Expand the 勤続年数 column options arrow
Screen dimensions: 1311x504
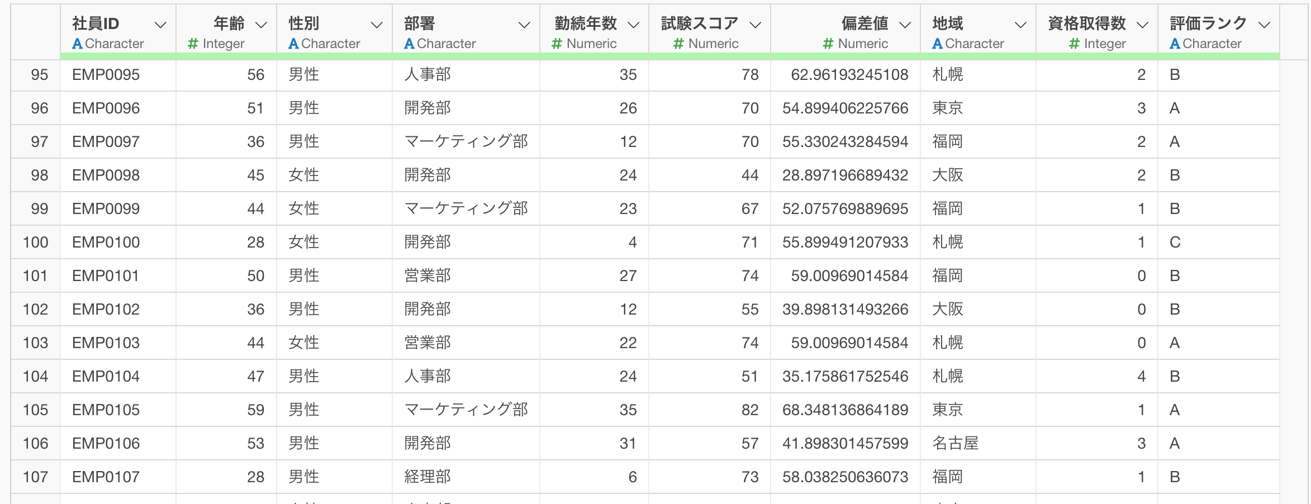[x=633, y=25]
